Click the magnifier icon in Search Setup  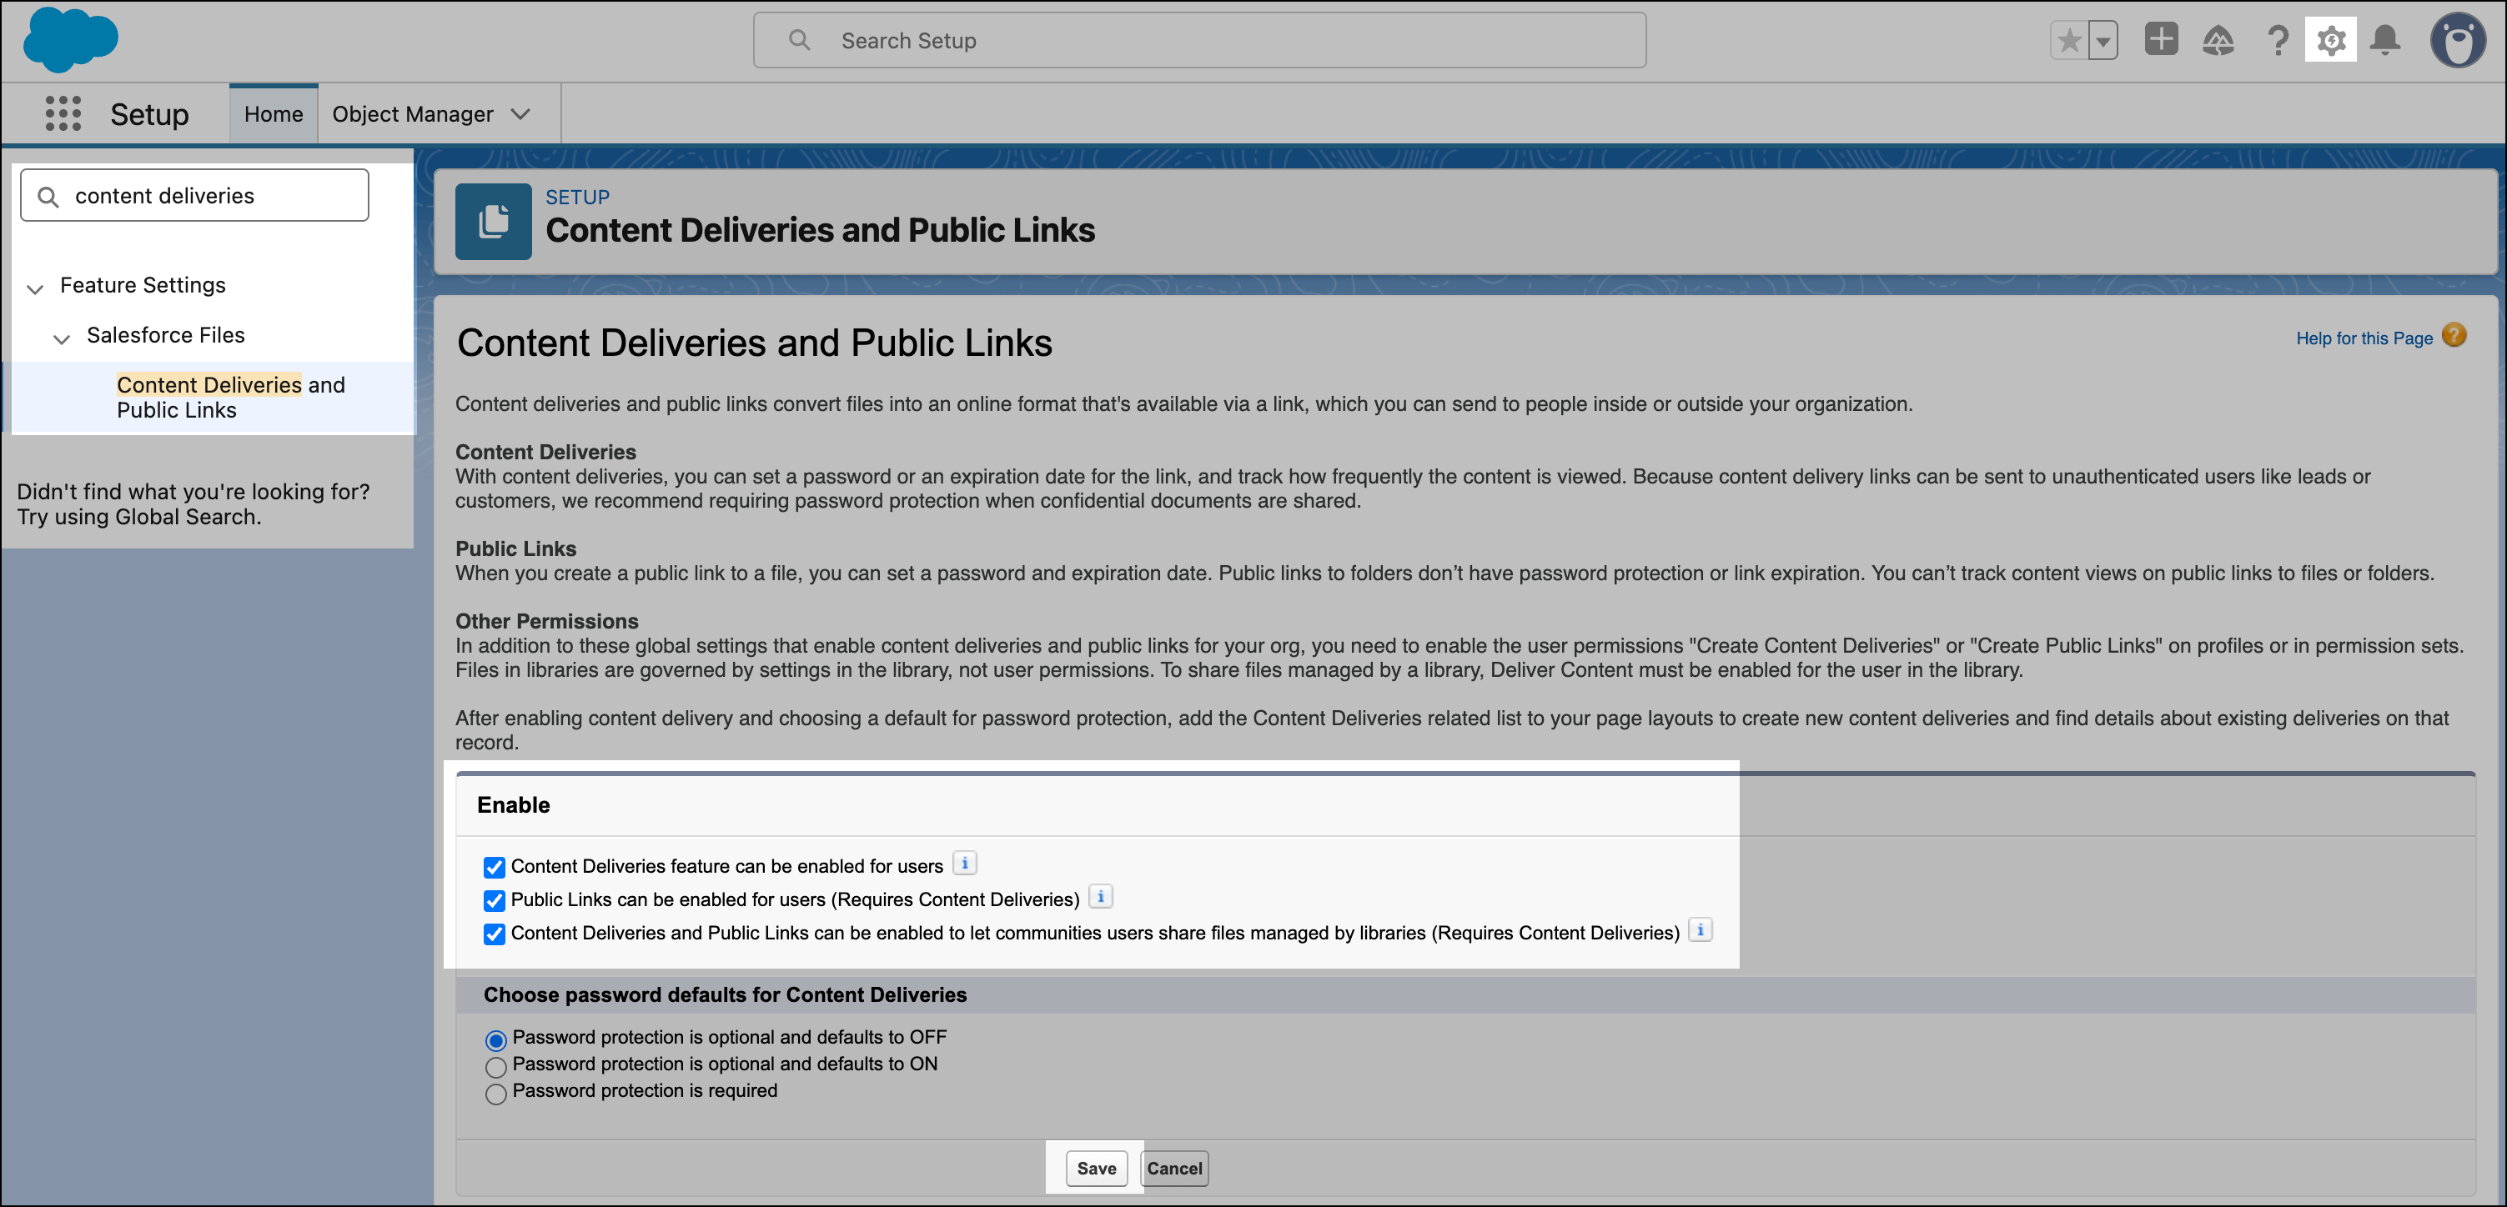pyautogui.click(x=799, y=40)
